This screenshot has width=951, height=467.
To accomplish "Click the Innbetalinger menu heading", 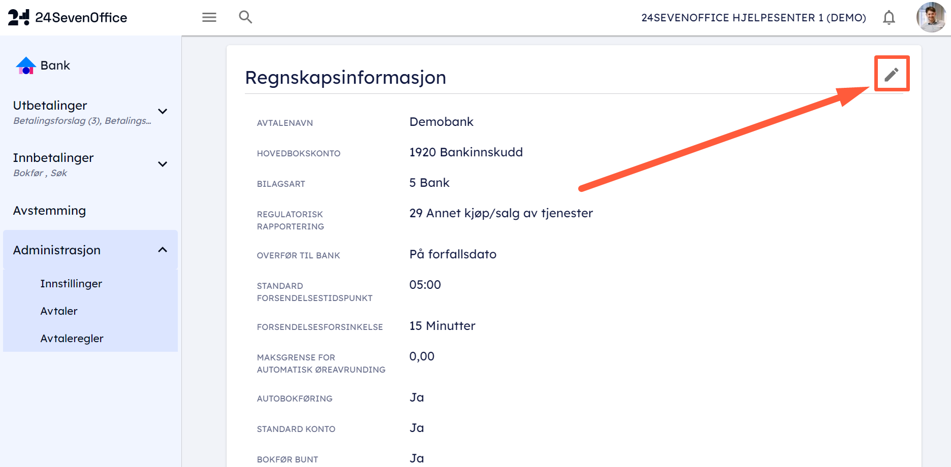I will 53,158.
